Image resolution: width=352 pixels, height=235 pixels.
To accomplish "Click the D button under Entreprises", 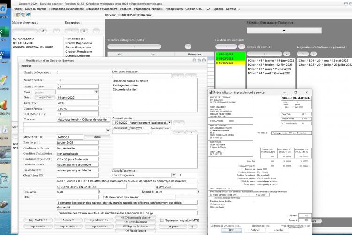I will 84,31.
